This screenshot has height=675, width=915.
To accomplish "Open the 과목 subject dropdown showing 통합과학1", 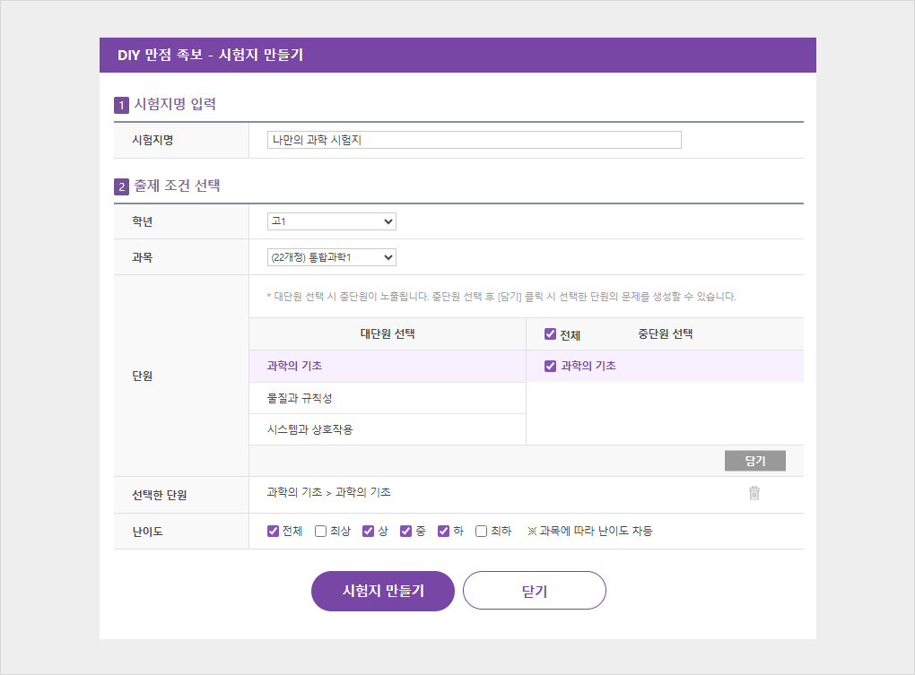I will [331, 257].
